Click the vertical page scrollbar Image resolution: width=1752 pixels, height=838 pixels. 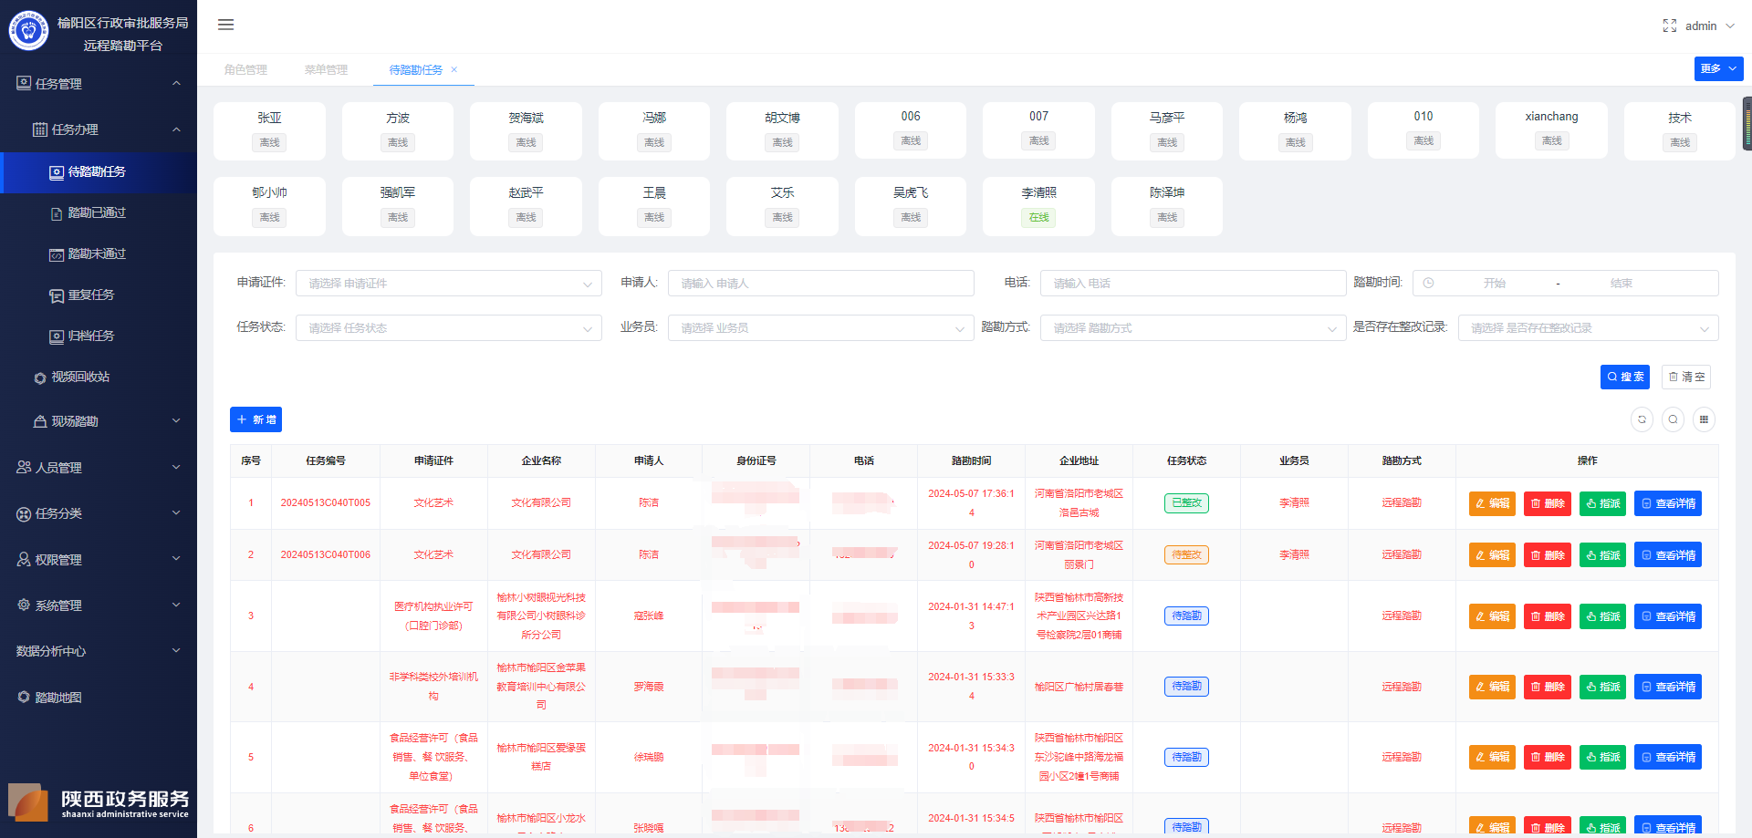(x=1747, y=123)
